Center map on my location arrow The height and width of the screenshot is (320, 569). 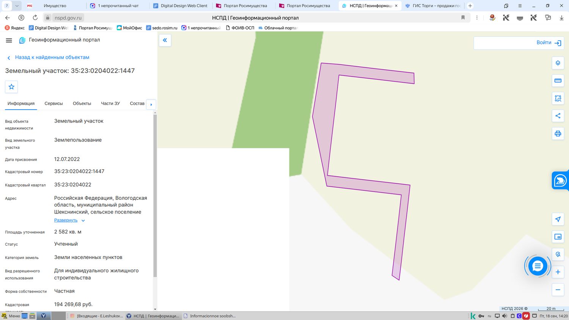pyautogui.click(x=558, y=219)
